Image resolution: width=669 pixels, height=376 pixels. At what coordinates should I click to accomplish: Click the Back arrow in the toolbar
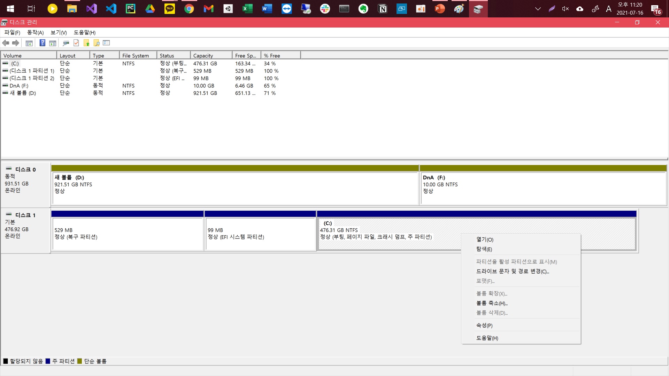pyautogui.click(x=6, y=43)
